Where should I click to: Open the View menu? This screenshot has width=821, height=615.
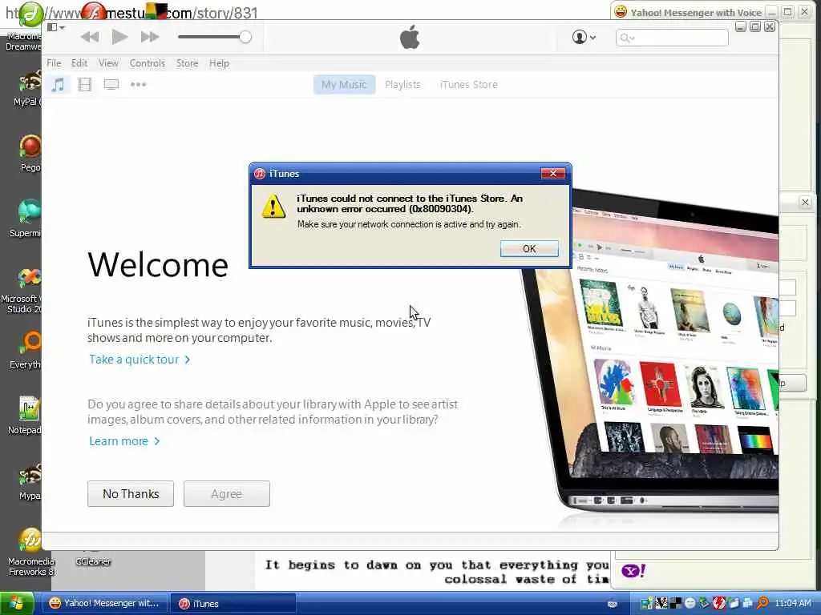(x=108, y=63)
